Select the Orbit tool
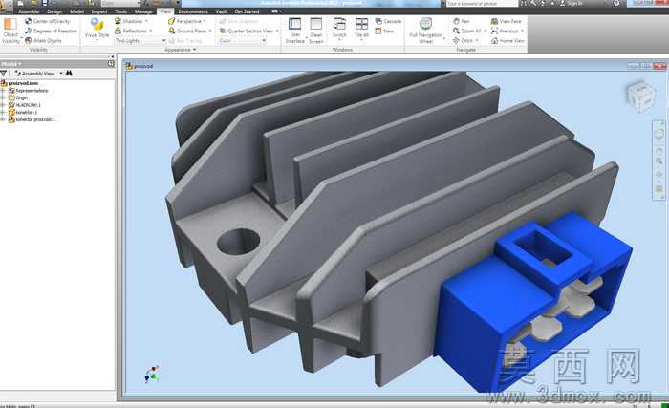 463,40
